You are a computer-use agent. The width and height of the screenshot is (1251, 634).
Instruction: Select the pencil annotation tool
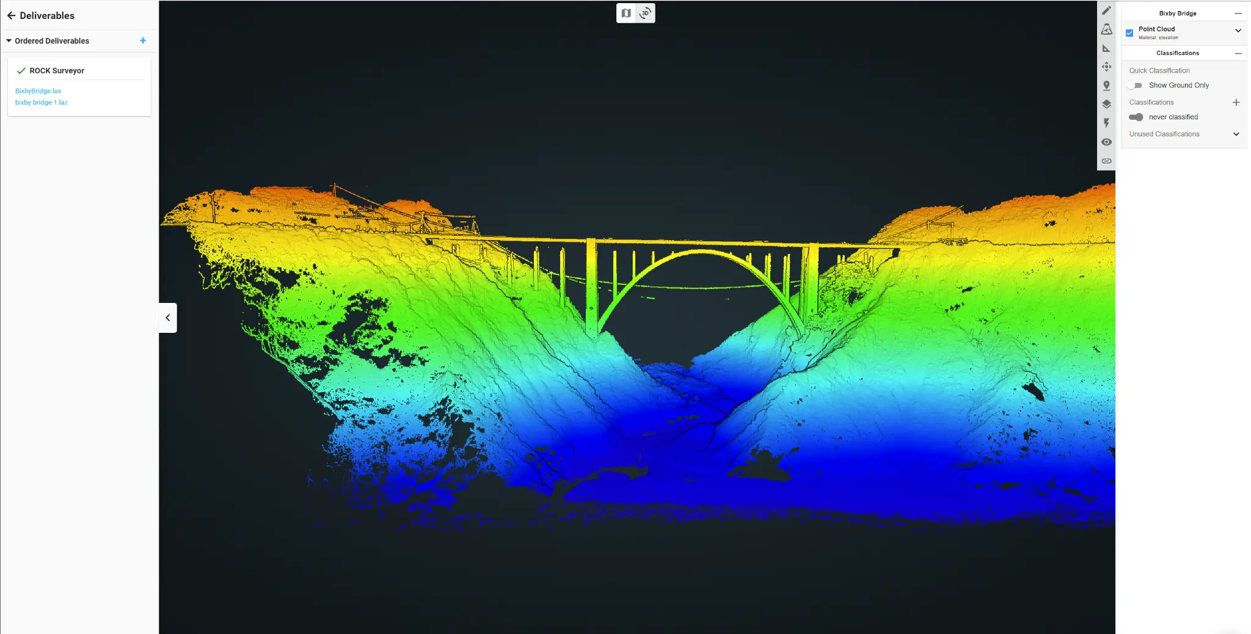(1107, 10)
